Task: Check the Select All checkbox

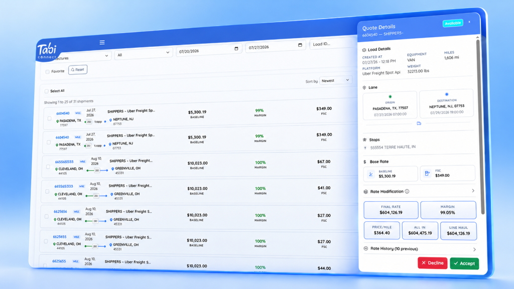Action: pyautogui.click(x=47, y=91)
